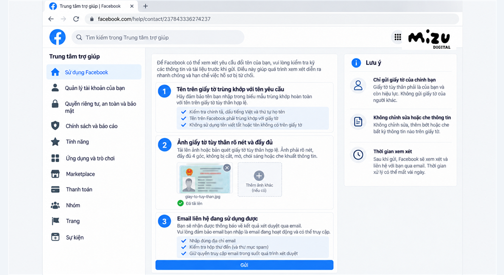Close the Trung tâm trợ giúp tab

[132, 6]
